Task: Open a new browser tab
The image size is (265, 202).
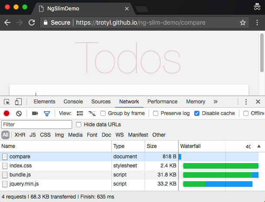Action: 142,9
